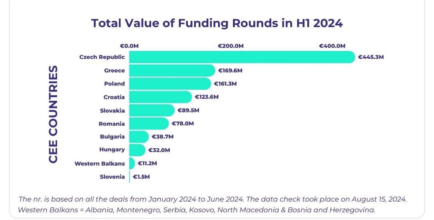Click the Western Balkans definition footnote
This screenshot has width=434, height=220.
(x=197, y=210)
